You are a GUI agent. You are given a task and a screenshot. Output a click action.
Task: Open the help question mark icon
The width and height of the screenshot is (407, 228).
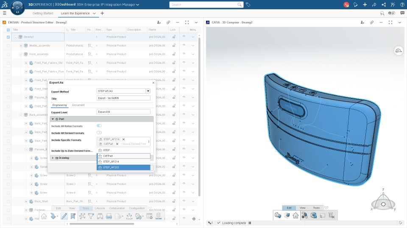click(x=402, y=5)
